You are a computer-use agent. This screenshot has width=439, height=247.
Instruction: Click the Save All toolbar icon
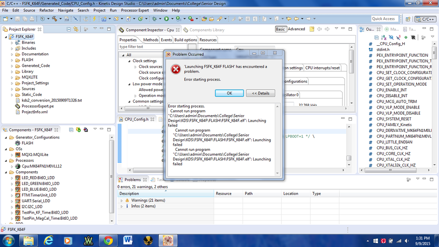pos(25,19)
